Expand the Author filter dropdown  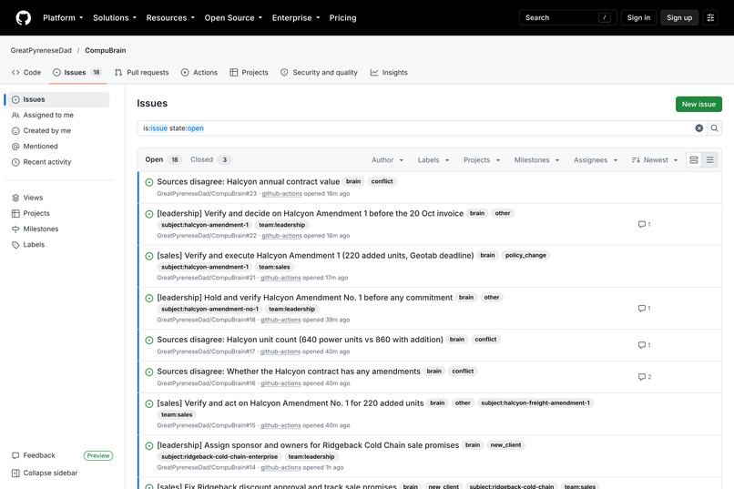[387, 160]
